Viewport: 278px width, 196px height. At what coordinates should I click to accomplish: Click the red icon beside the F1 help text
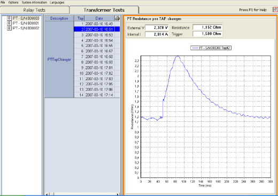tap(275, 10)
